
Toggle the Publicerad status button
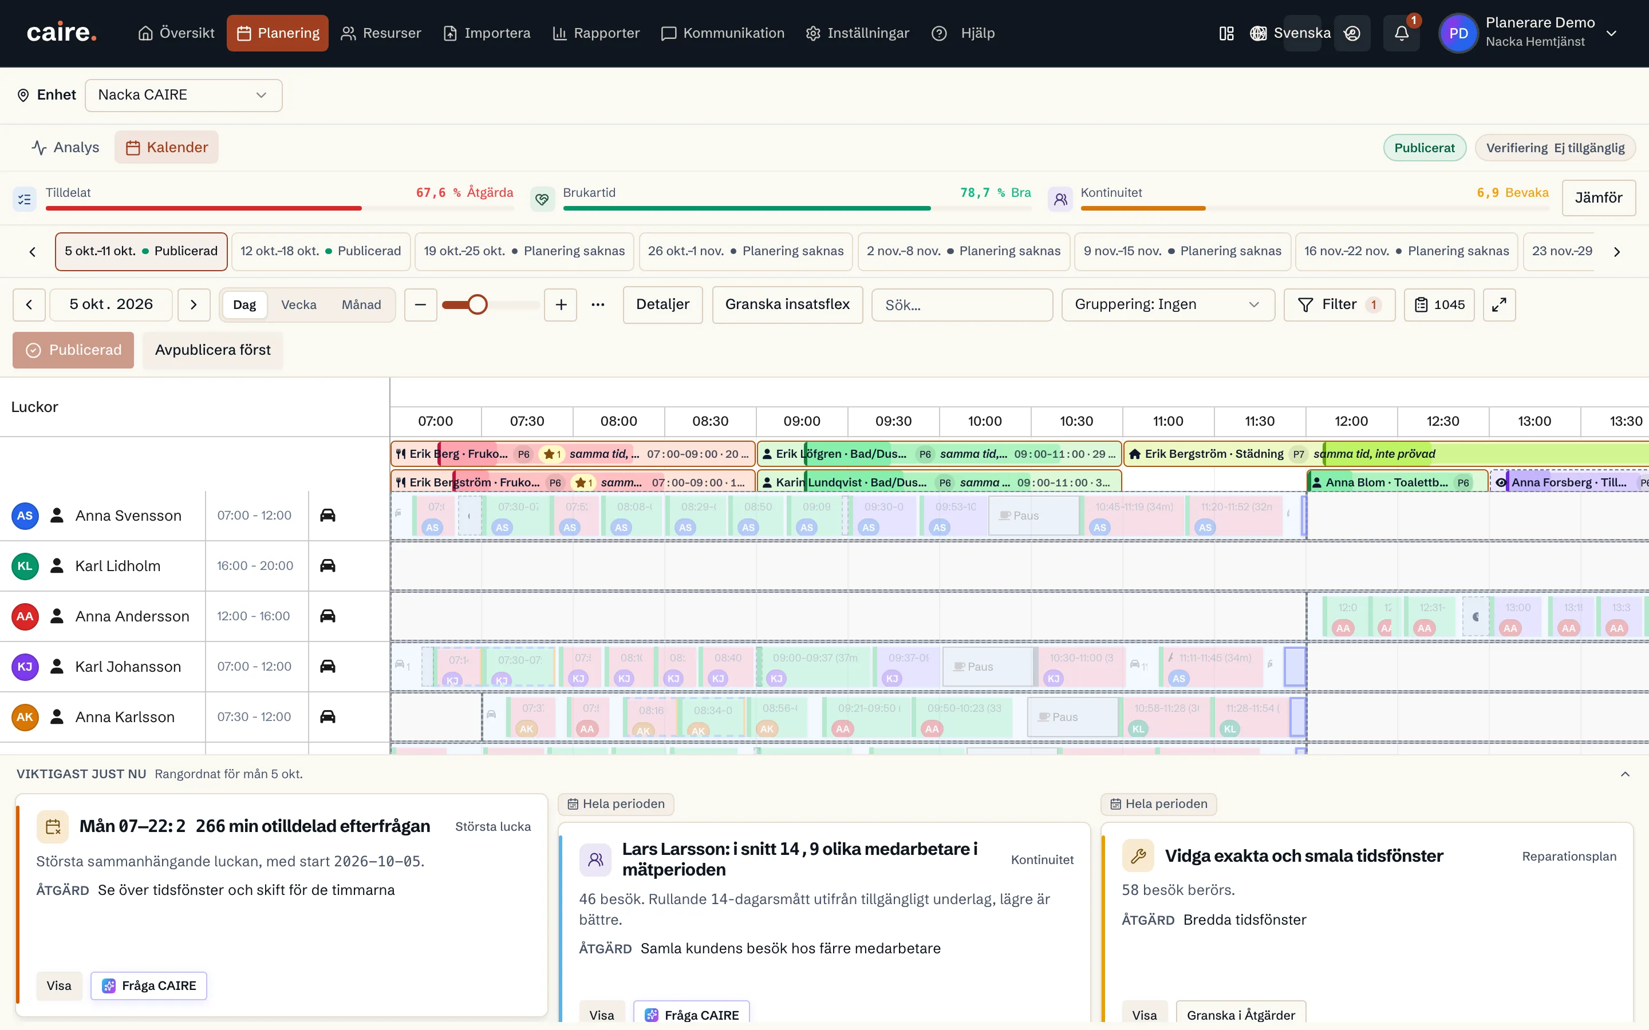(74, 350)
